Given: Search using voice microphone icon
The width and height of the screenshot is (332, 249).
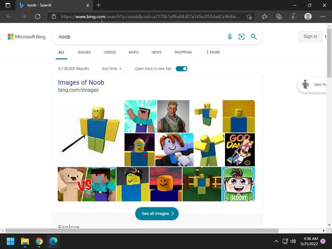Looking at the screenshot, I should [x=230, y=37].
